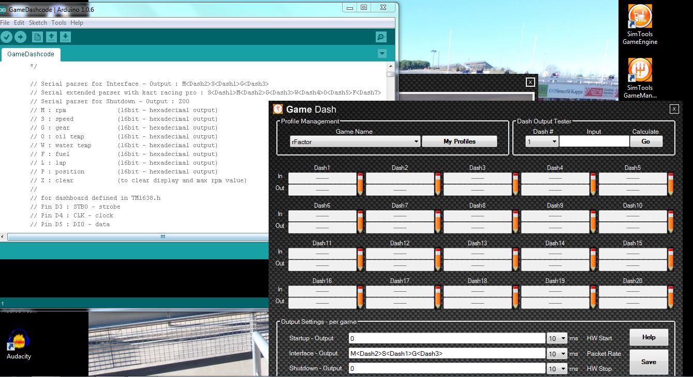Image resolution: width=693 pixels, height=377 pixels.
Task: Click the Dash12 In value field
Action: click(x=400, y=254)
